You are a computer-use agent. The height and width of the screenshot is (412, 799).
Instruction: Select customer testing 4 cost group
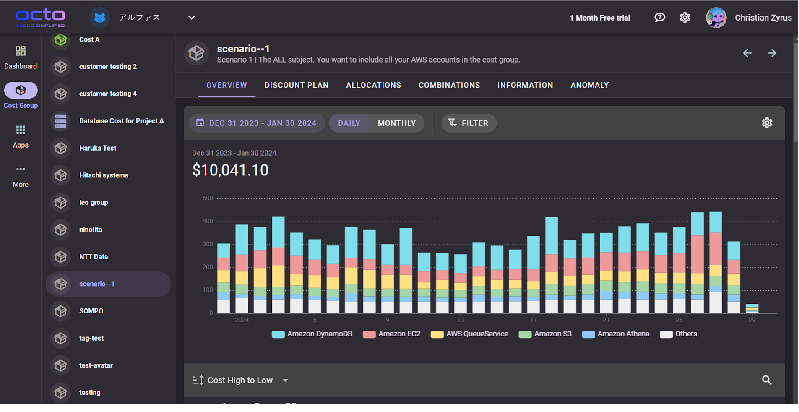pyautogui.click(x=108, y=94)
